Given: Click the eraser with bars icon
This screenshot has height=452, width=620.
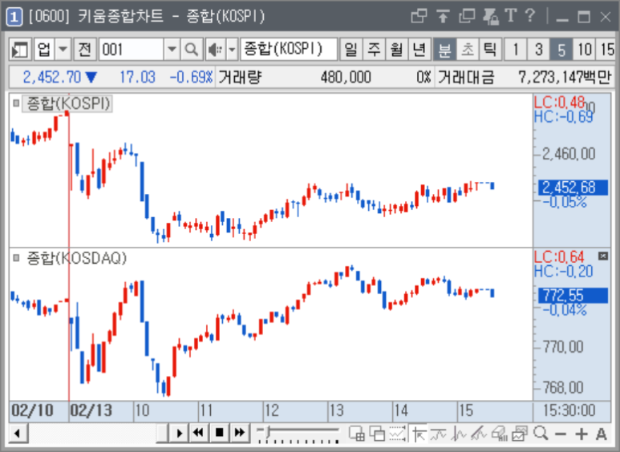Looking at the screenshot, I should click(500, 434).
